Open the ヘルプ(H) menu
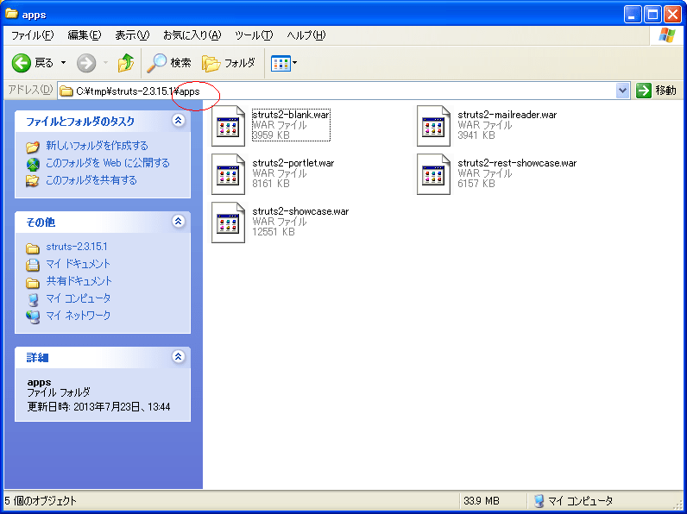Viewport: 687px width, 514px height. tap(306, 35)
